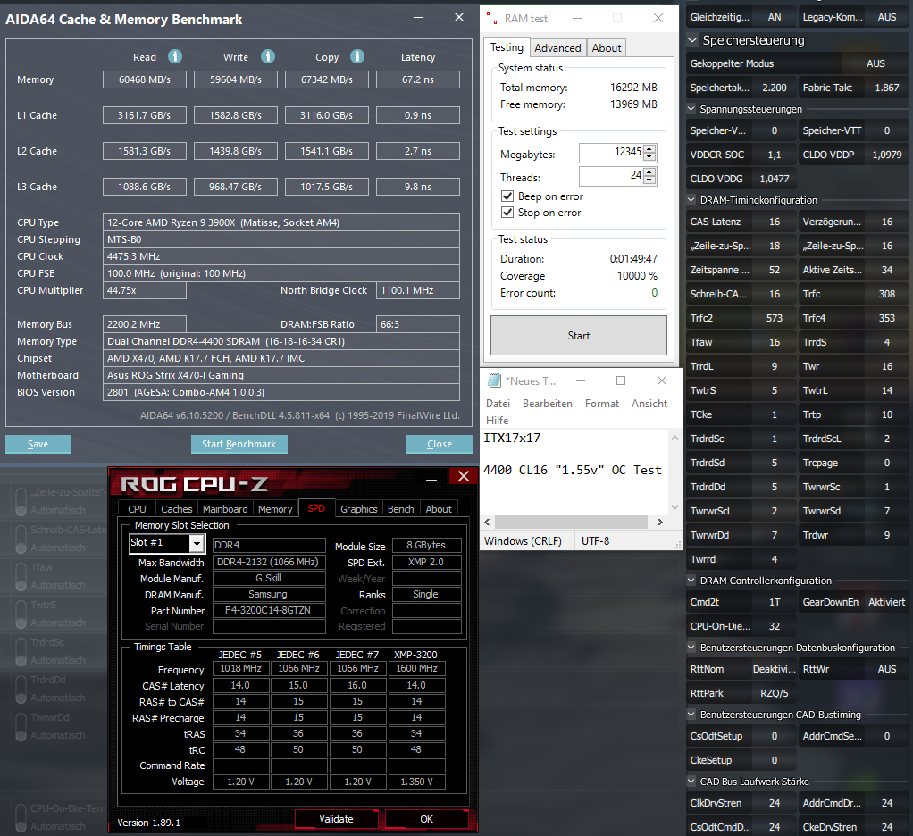Click the Memory Read value 60468 MB/s

[x=145, y=79]
